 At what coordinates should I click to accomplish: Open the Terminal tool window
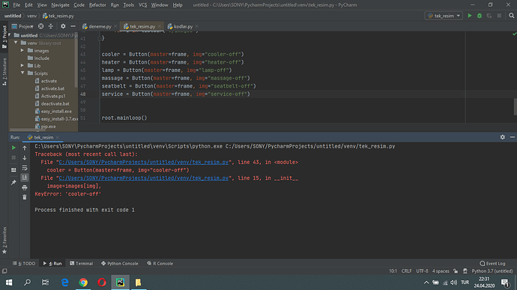(81, 263)
